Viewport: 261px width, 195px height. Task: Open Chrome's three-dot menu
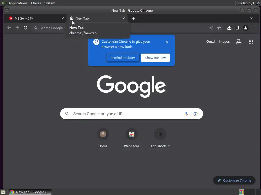[x=254, y=28]
